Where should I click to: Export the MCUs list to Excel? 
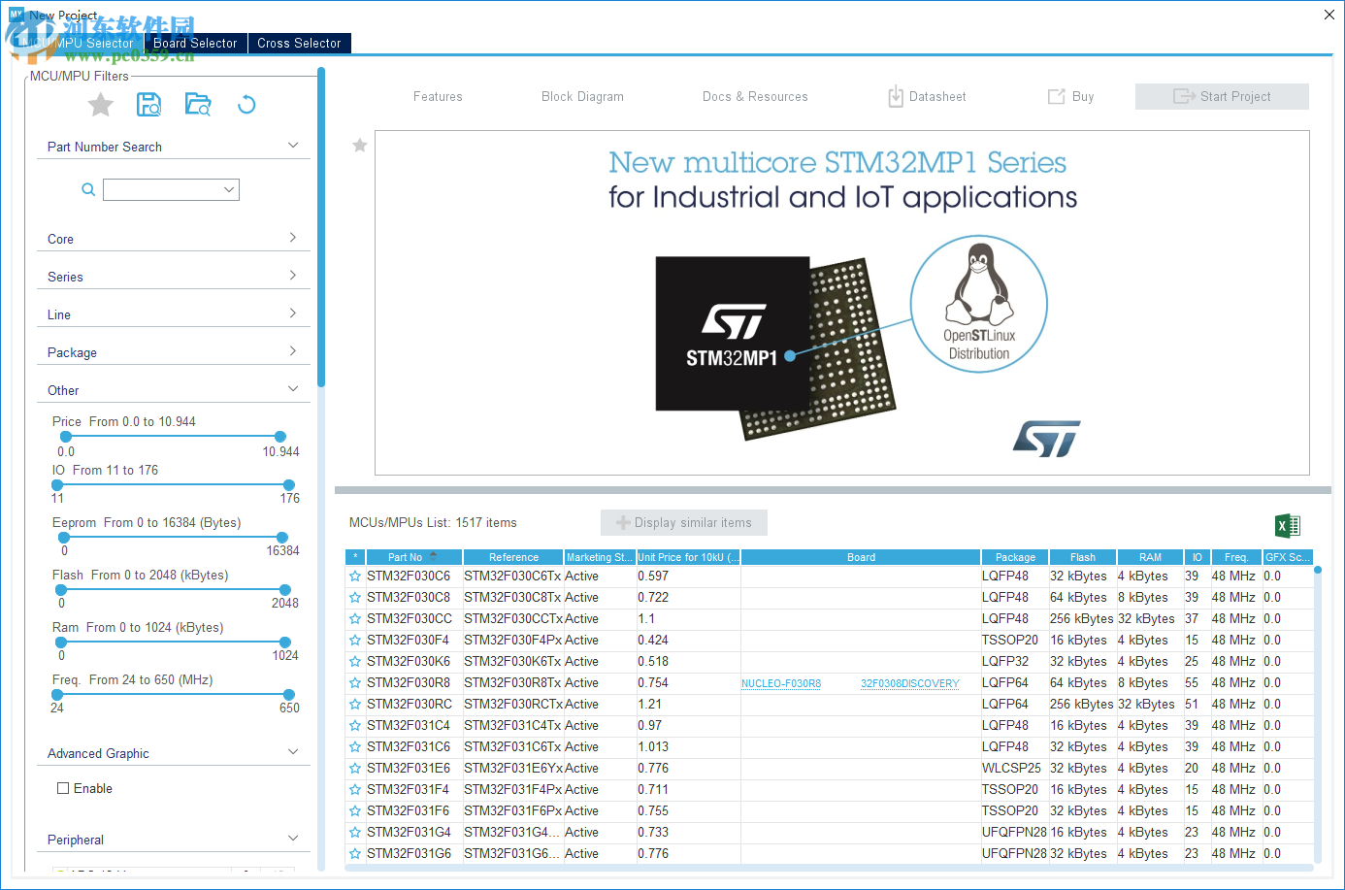pyautogui.click(x=1288, y=524)
